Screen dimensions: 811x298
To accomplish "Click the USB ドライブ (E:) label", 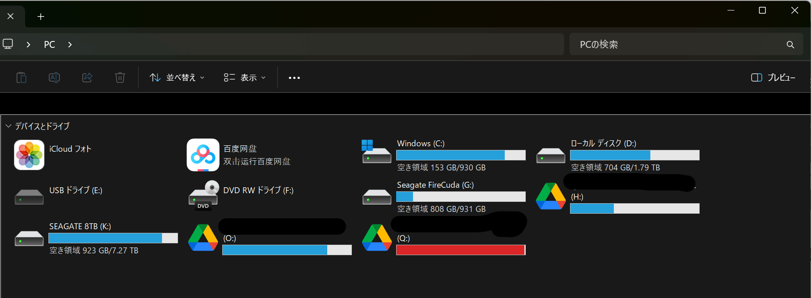I will 76,190.
